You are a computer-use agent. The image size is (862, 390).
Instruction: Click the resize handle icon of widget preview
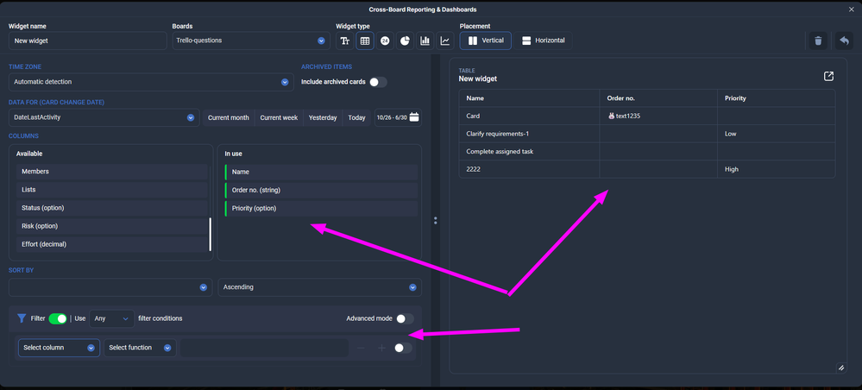point(841,368)
